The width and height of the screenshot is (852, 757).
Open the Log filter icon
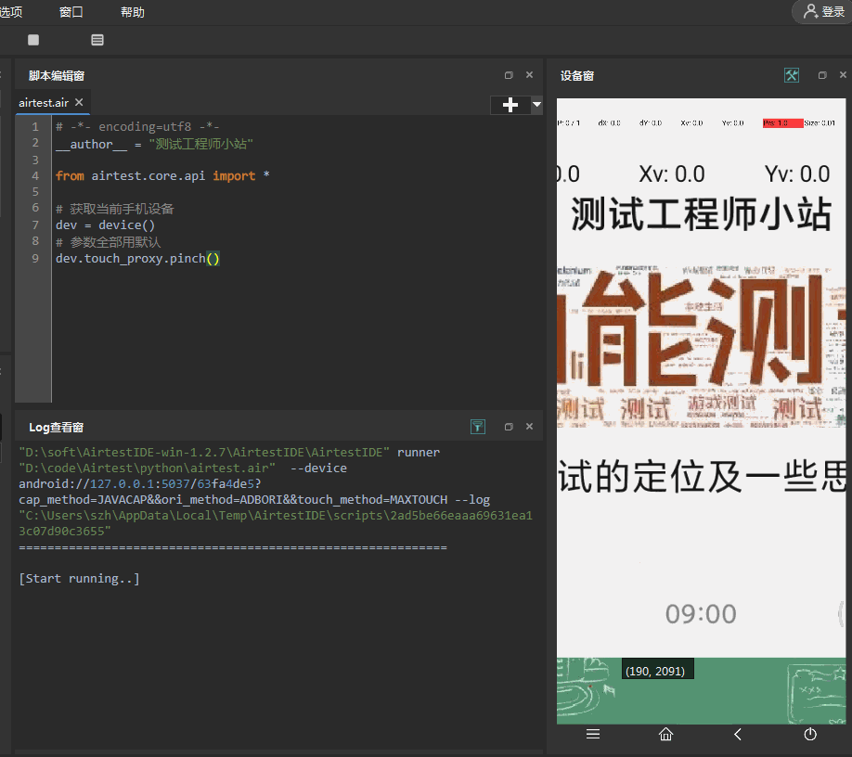[478, 427]
